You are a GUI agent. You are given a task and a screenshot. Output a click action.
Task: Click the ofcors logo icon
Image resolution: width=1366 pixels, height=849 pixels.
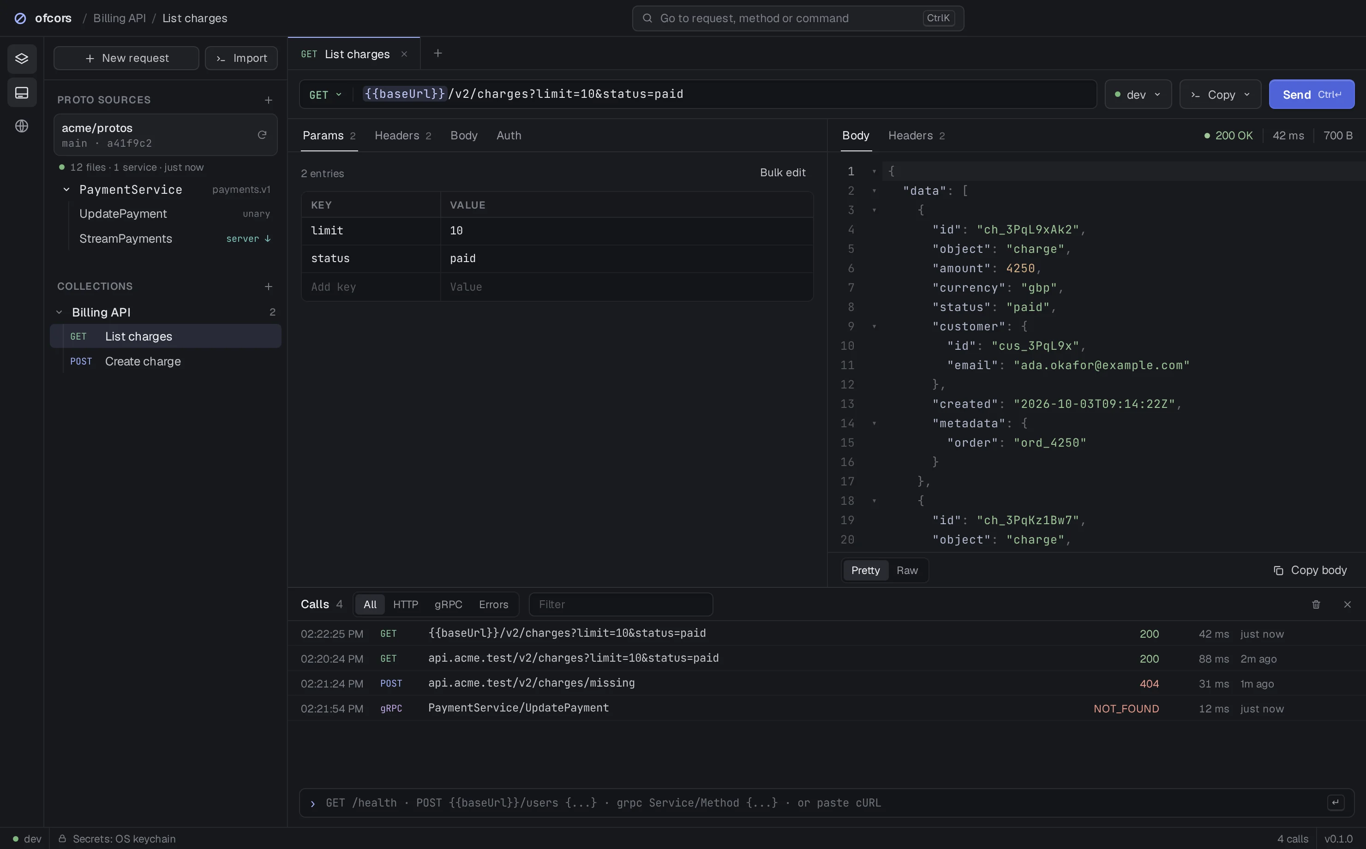(x=20, y=18)
